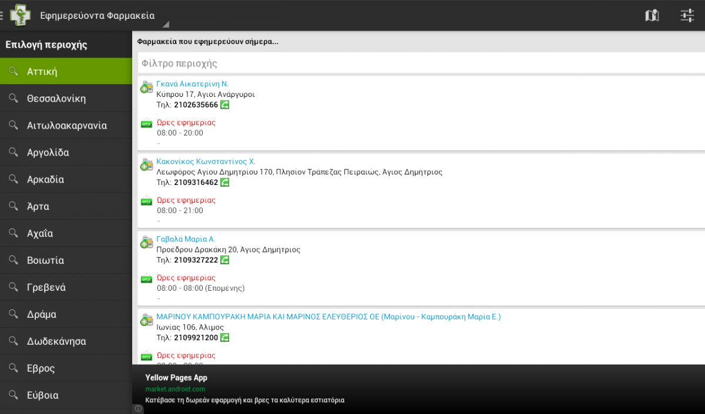Call icon next to 2102635666
Image resolution: width=705 pixels, height=414 pixels.
(224, 105)
